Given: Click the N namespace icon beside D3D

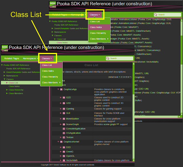Looking at the screenshot, I should click(64, 147).
